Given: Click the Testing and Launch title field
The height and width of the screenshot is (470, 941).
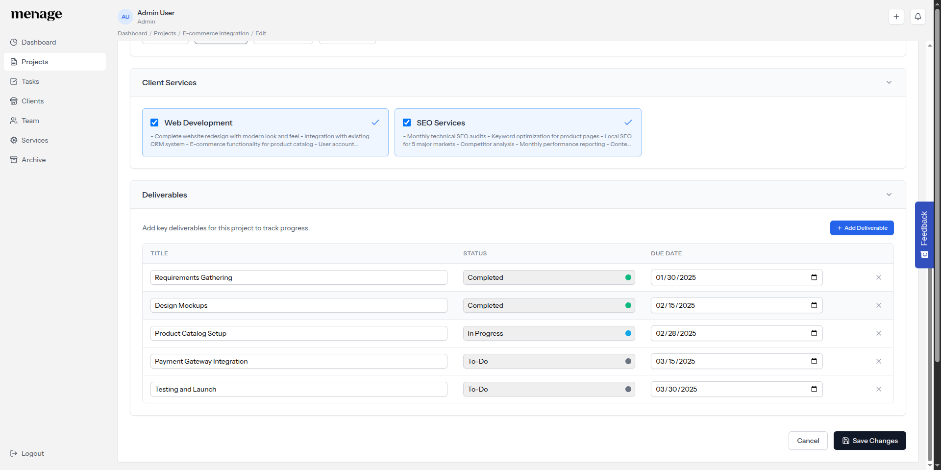Looking at the screenshot, I should coord(299,389).
